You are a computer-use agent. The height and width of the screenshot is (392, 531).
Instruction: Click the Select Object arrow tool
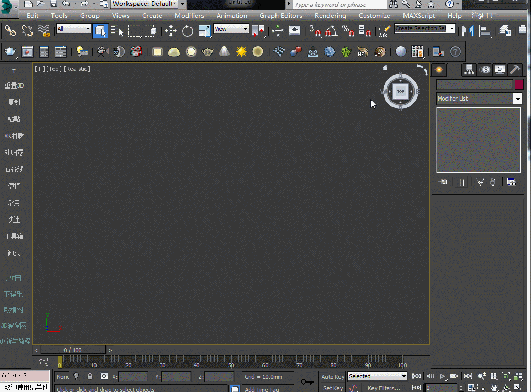tap(101, 30)
